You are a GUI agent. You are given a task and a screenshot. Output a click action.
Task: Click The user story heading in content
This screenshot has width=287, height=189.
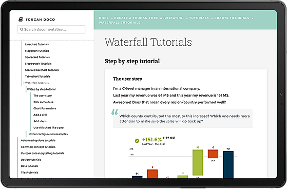click(x=127, y=79)
